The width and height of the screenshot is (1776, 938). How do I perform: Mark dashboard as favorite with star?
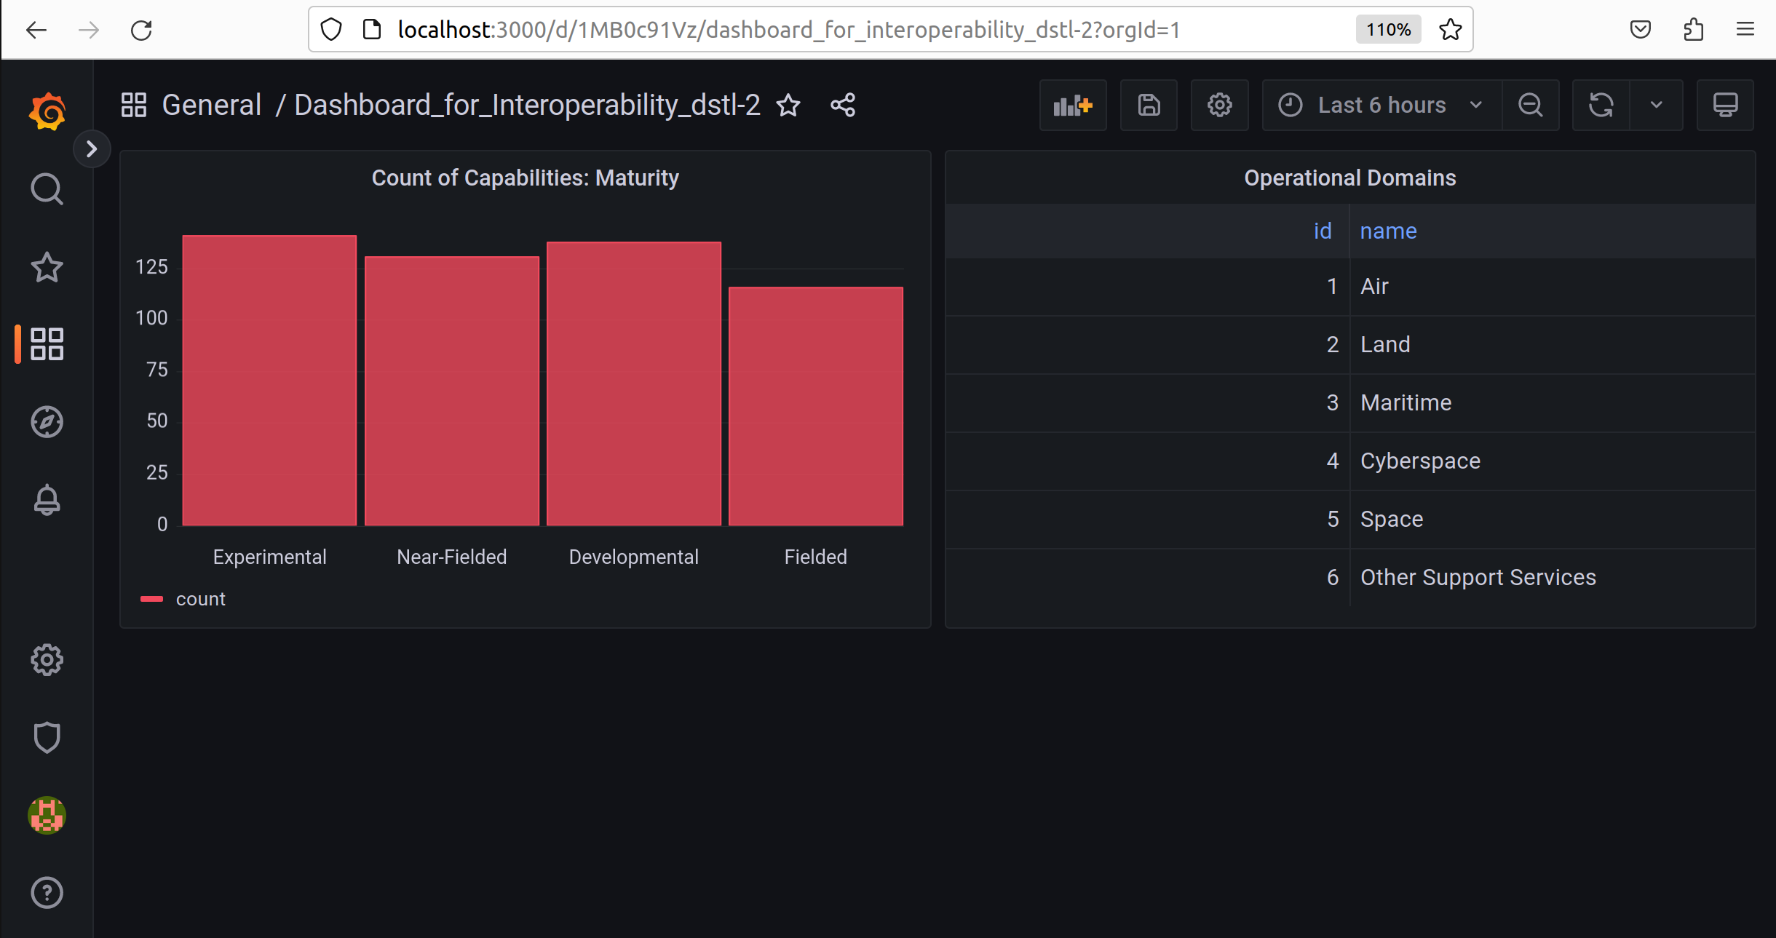[788, 106]
